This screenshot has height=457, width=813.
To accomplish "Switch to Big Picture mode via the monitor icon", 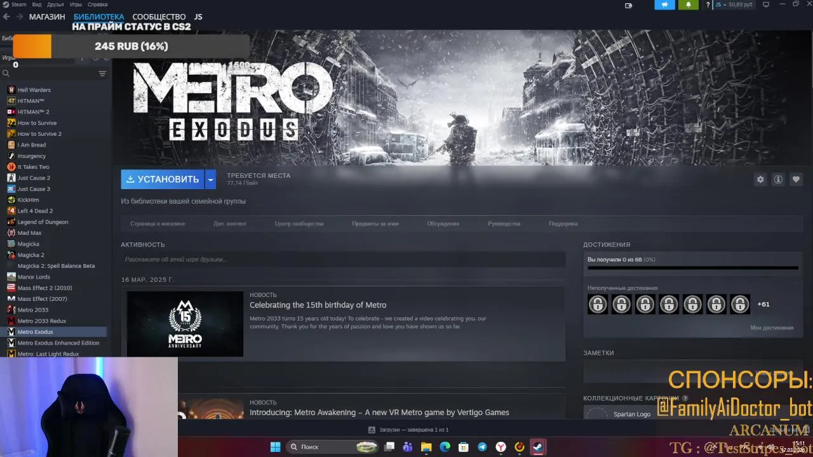I will point(765,4).
